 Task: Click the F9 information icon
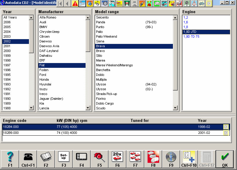coord(171,159)
